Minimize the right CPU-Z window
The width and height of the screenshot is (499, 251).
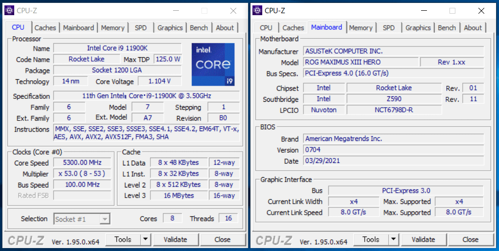[x=424, y=11]
